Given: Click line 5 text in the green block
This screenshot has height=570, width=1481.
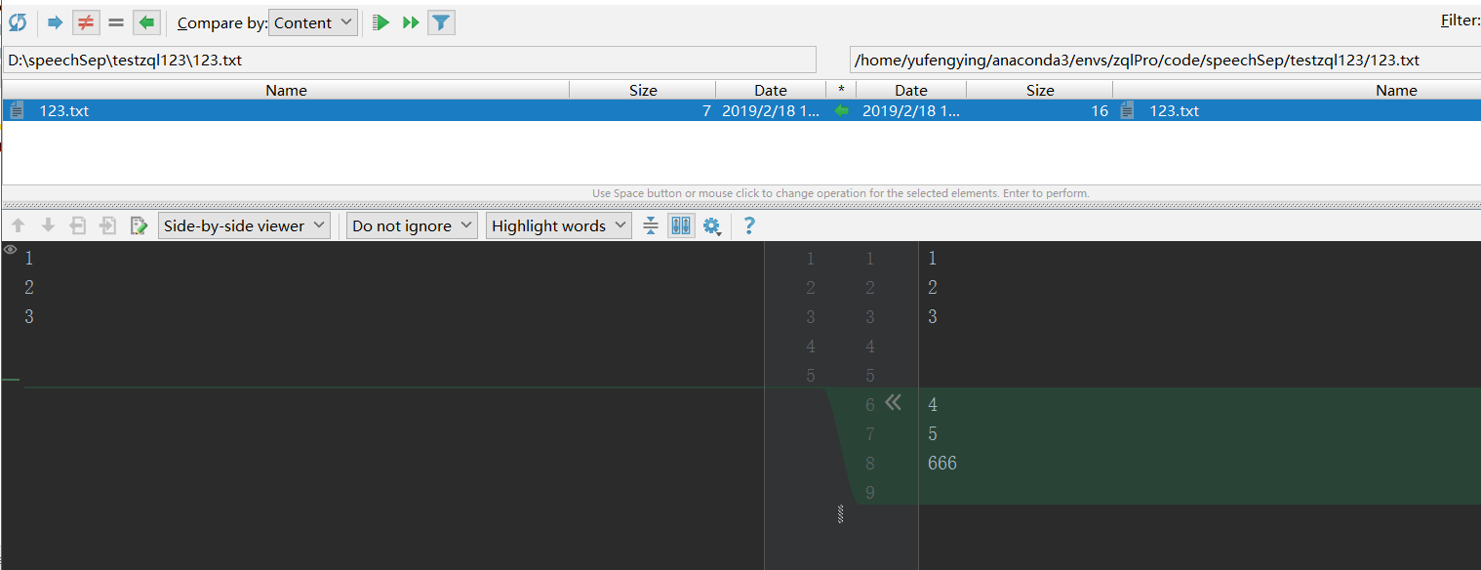Looking at the screenshot, I should pyautogui.click(x=933, y=433).
